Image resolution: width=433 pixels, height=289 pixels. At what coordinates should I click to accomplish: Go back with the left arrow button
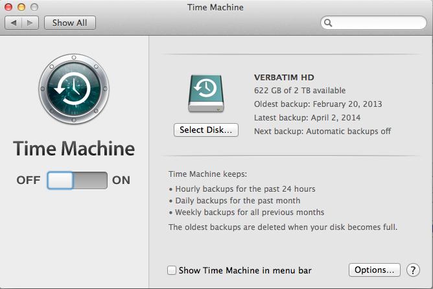13,23
